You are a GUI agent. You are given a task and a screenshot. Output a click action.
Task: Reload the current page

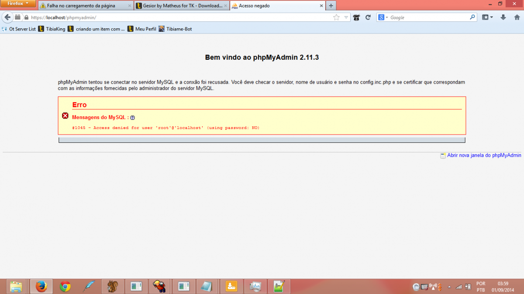(x=368, y=17)
